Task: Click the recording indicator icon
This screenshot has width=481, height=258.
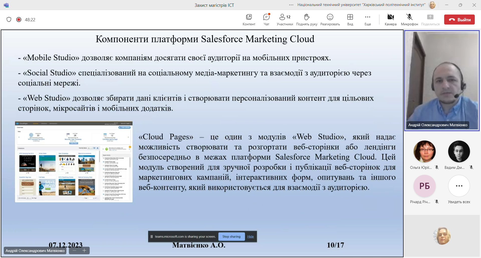Action: click(x=19, y=20)
